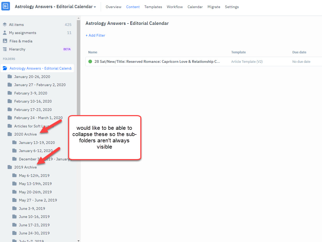Sort by the Template column header

tap(239, 52)
